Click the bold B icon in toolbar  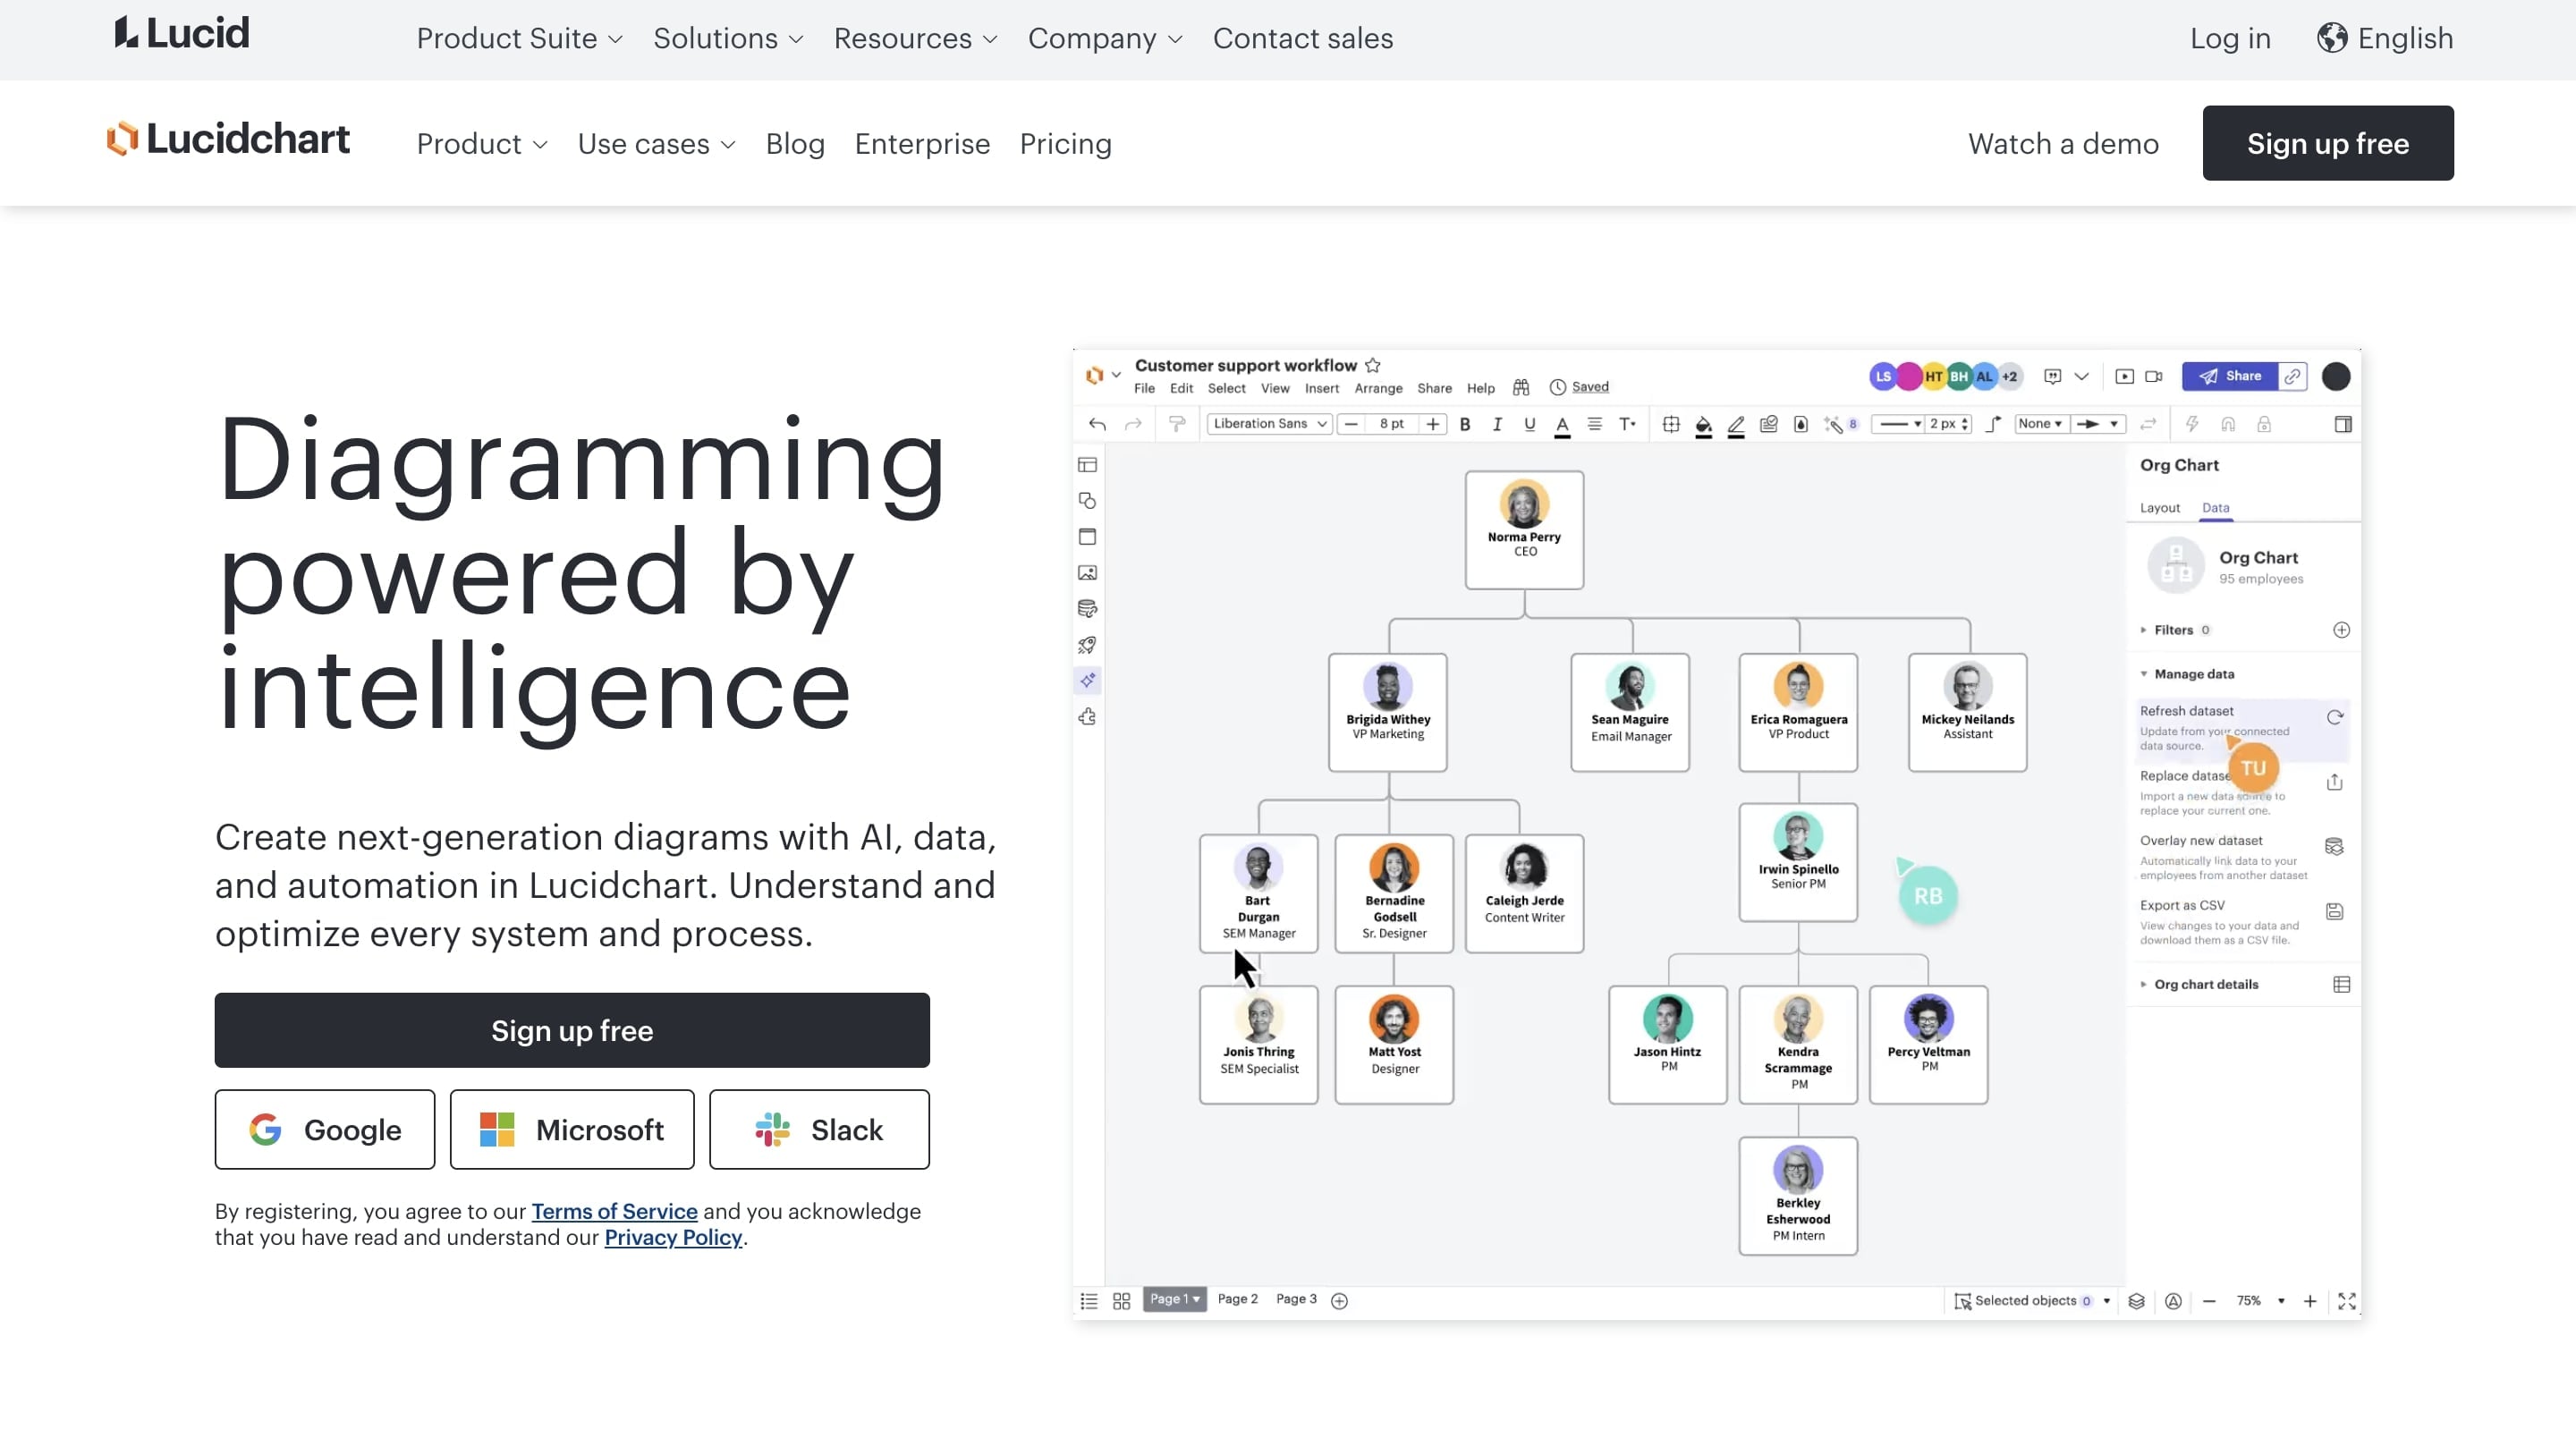(1465, 424)
